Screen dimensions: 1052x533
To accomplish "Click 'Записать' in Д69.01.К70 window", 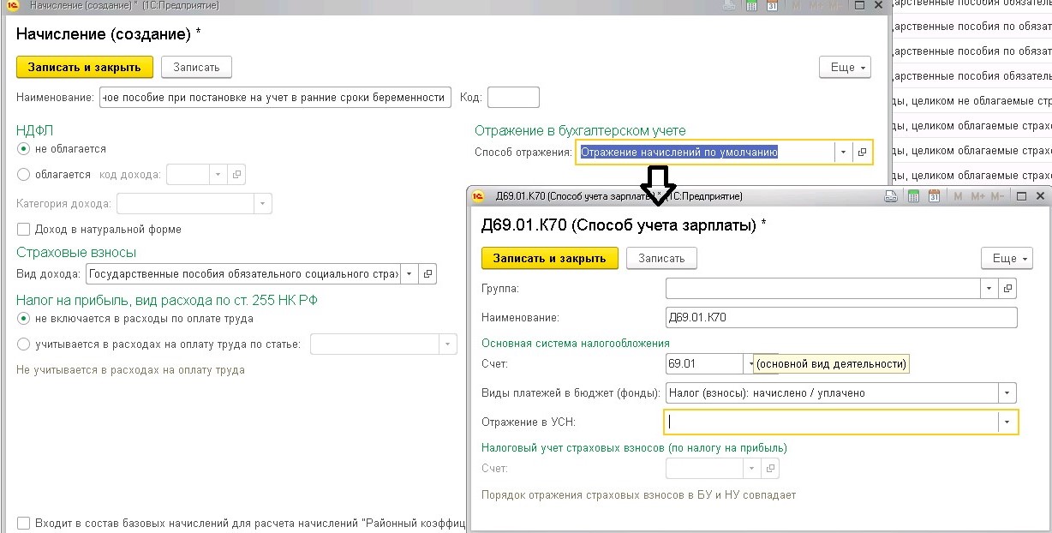I will point(661,258).
